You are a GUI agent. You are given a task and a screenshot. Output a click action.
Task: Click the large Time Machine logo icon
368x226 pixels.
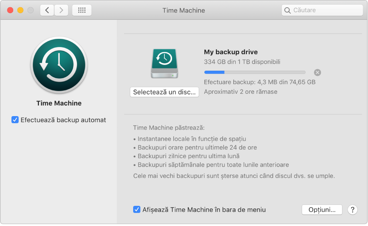[59, 65]
